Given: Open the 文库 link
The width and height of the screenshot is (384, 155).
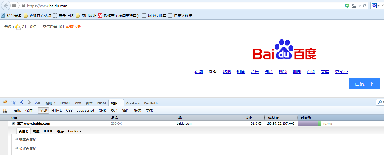Looking at the screenshot, I should (325, 72).
